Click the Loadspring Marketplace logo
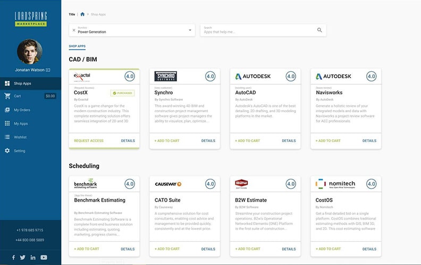 (x=31, y=19)
